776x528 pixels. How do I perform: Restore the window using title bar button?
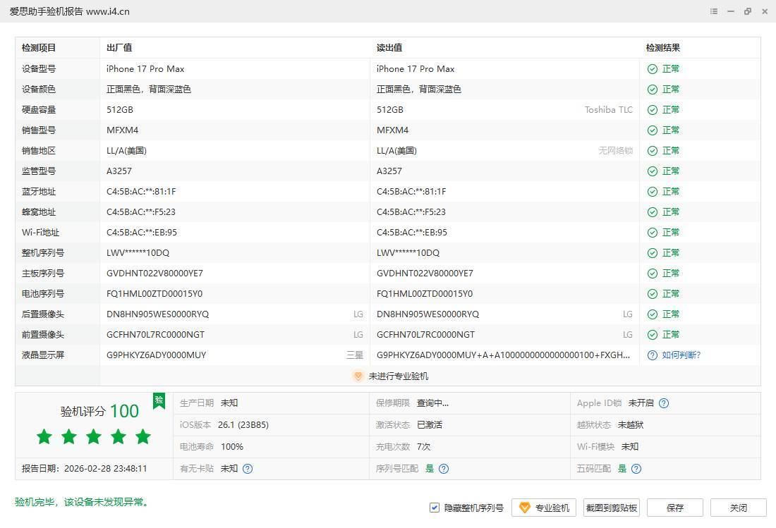(747, 12)
